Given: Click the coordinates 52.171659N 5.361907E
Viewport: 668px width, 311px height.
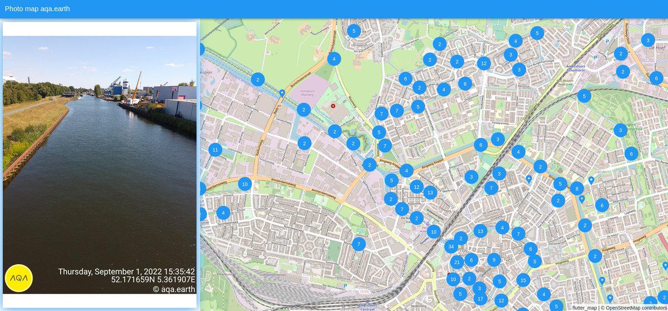Looking at the screenshot, I should [x=153, y=280].
